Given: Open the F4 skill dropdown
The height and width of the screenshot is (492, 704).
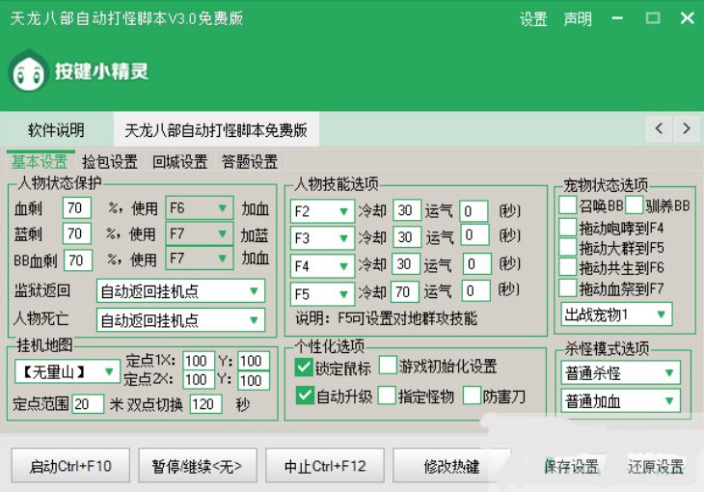Looking at the screenshot, I should [322, 266].
